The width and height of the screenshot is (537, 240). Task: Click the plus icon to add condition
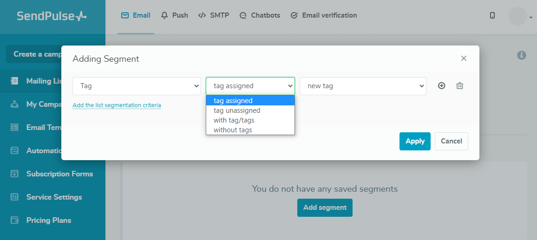click(x=441, y=86)
